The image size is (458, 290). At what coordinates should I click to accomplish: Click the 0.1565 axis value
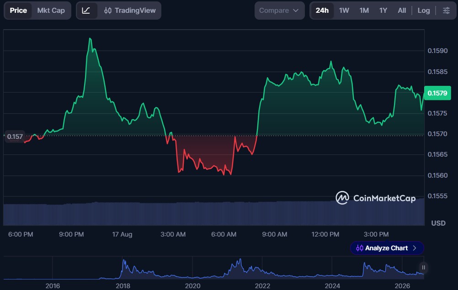437,154
